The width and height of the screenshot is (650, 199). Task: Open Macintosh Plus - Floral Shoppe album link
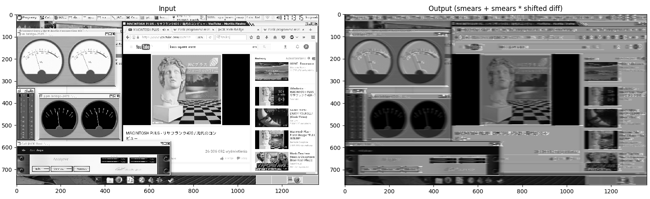[302, 135]
